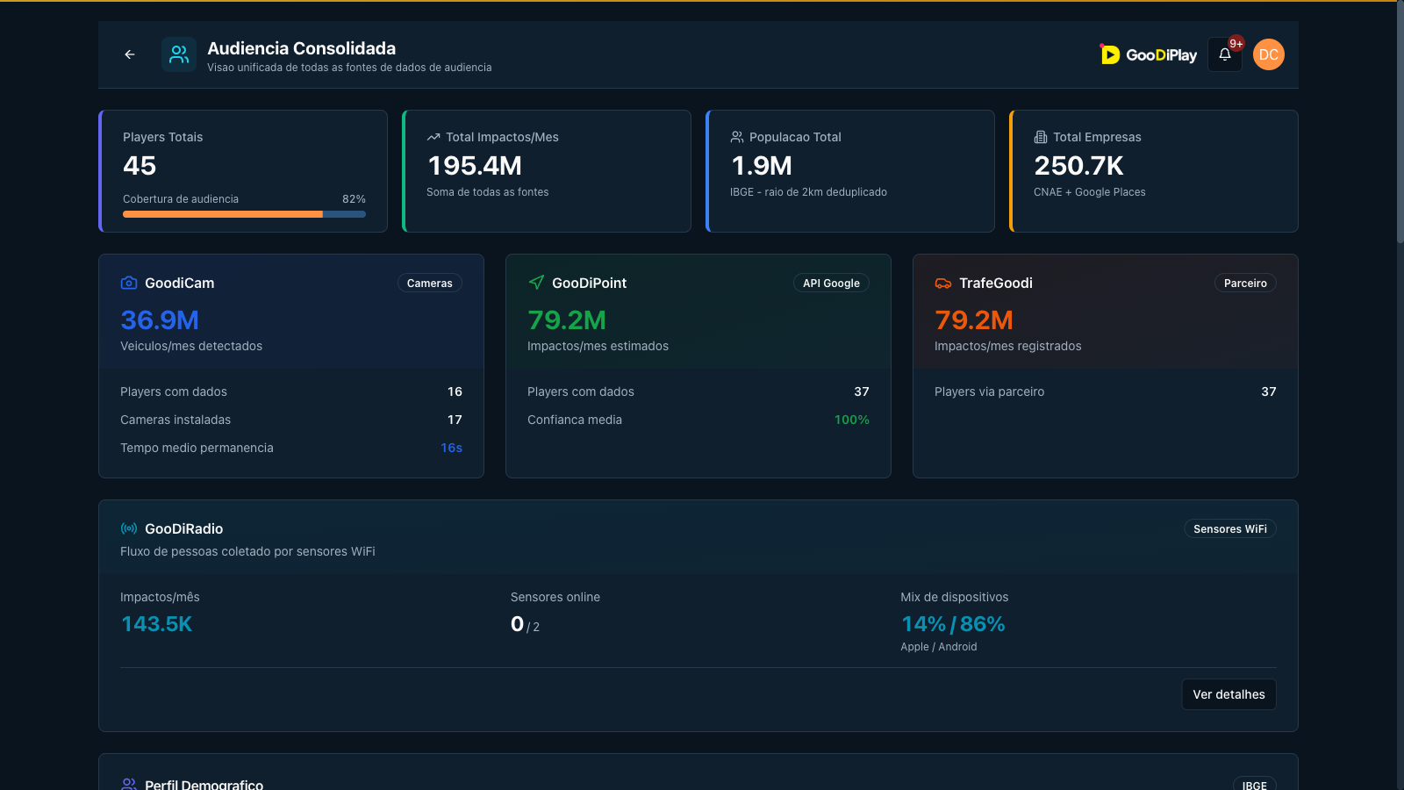
Task: Click the Ver detalhes button
Action: click(x=1228, y=694)
